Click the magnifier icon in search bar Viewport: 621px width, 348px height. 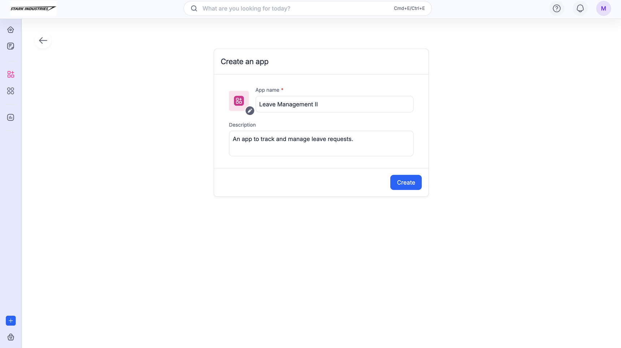(194, 8)
